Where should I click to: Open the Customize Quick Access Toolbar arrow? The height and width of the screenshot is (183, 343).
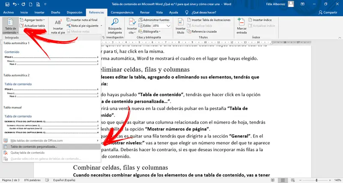tap(45, 4)
